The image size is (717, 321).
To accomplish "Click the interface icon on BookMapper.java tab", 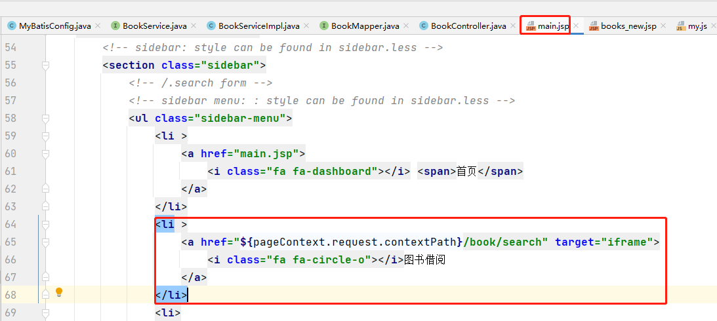I will coord(324,26).
